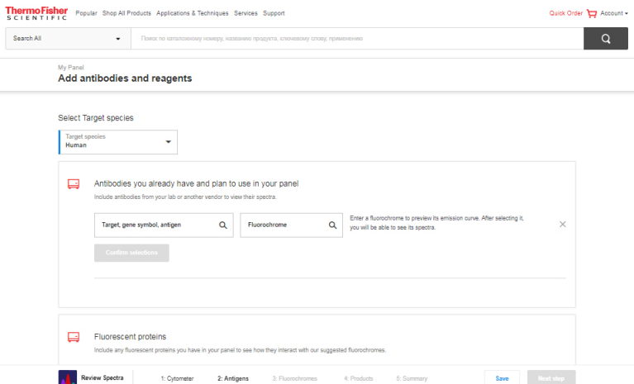Select step 2: Antigens
The height and width of the screenshot is (384, 634).
(233, 378)
